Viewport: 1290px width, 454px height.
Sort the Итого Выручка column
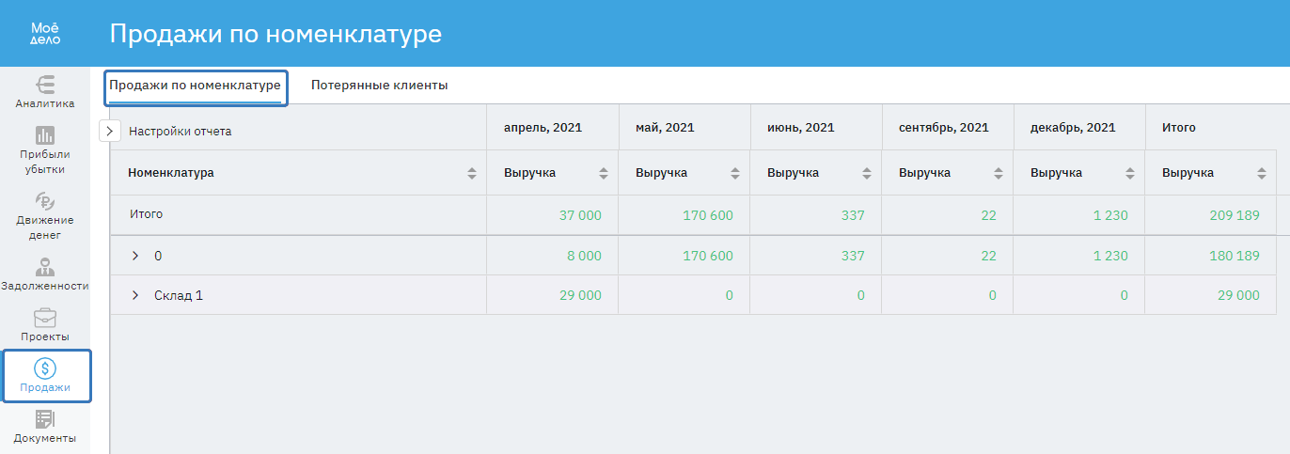point(1262,173)
